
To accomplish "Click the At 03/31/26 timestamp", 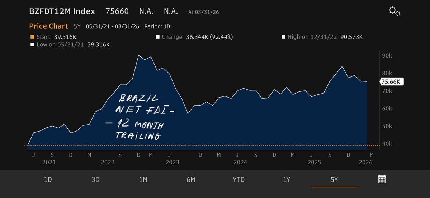I will pos(203,12).
